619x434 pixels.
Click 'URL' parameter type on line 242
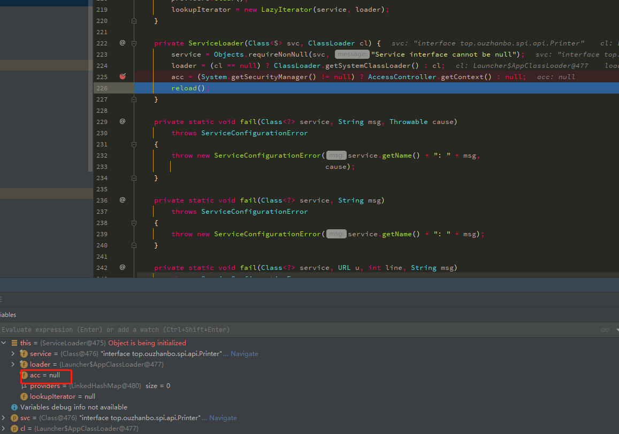[x=344, y=267]
